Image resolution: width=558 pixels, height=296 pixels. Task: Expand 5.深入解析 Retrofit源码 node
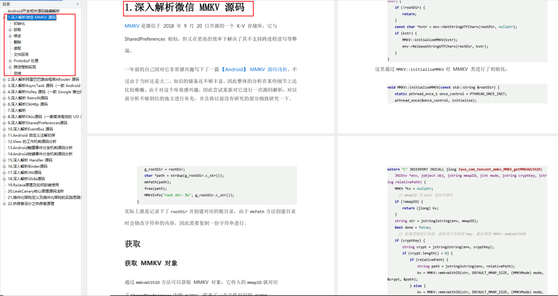4,98
